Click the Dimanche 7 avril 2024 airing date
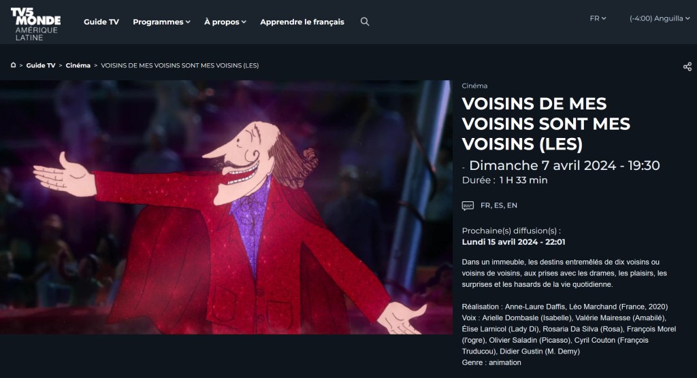Screen dimensions: 697x378 [x=564, y=165]
